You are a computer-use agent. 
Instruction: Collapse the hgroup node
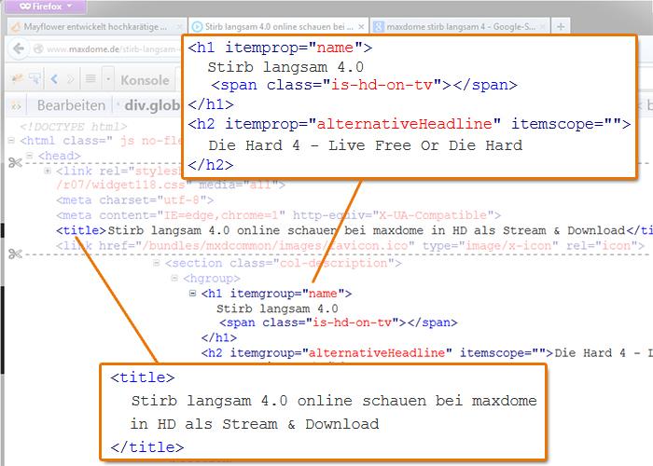174,278
